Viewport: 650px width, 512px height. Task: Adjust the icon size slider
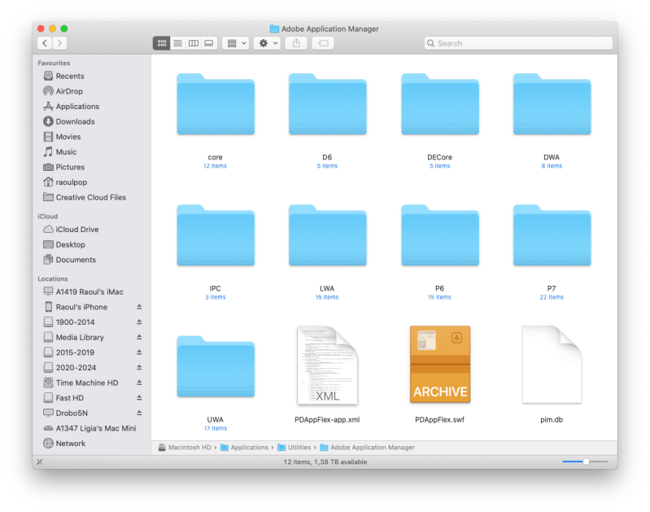(x=586, y=462)
